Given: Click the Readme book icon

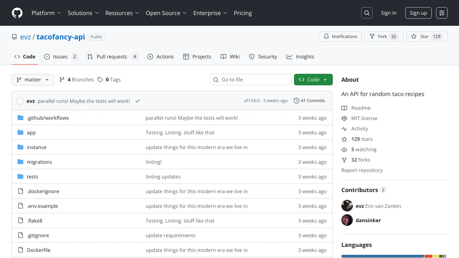Looking at the screenshot, I should (x=344, y=108).
